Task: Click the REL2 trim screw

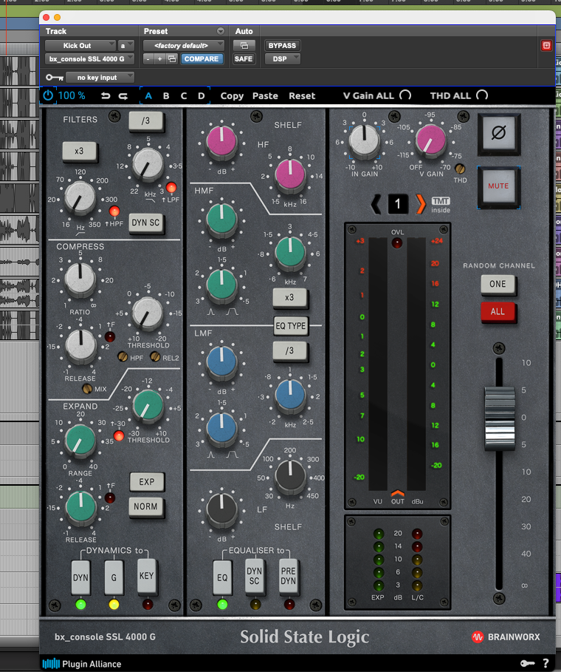Action: point(155,356)
